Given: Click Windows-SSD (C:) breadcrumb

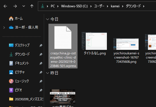Looking at the screenshot, I should point(74,6).
